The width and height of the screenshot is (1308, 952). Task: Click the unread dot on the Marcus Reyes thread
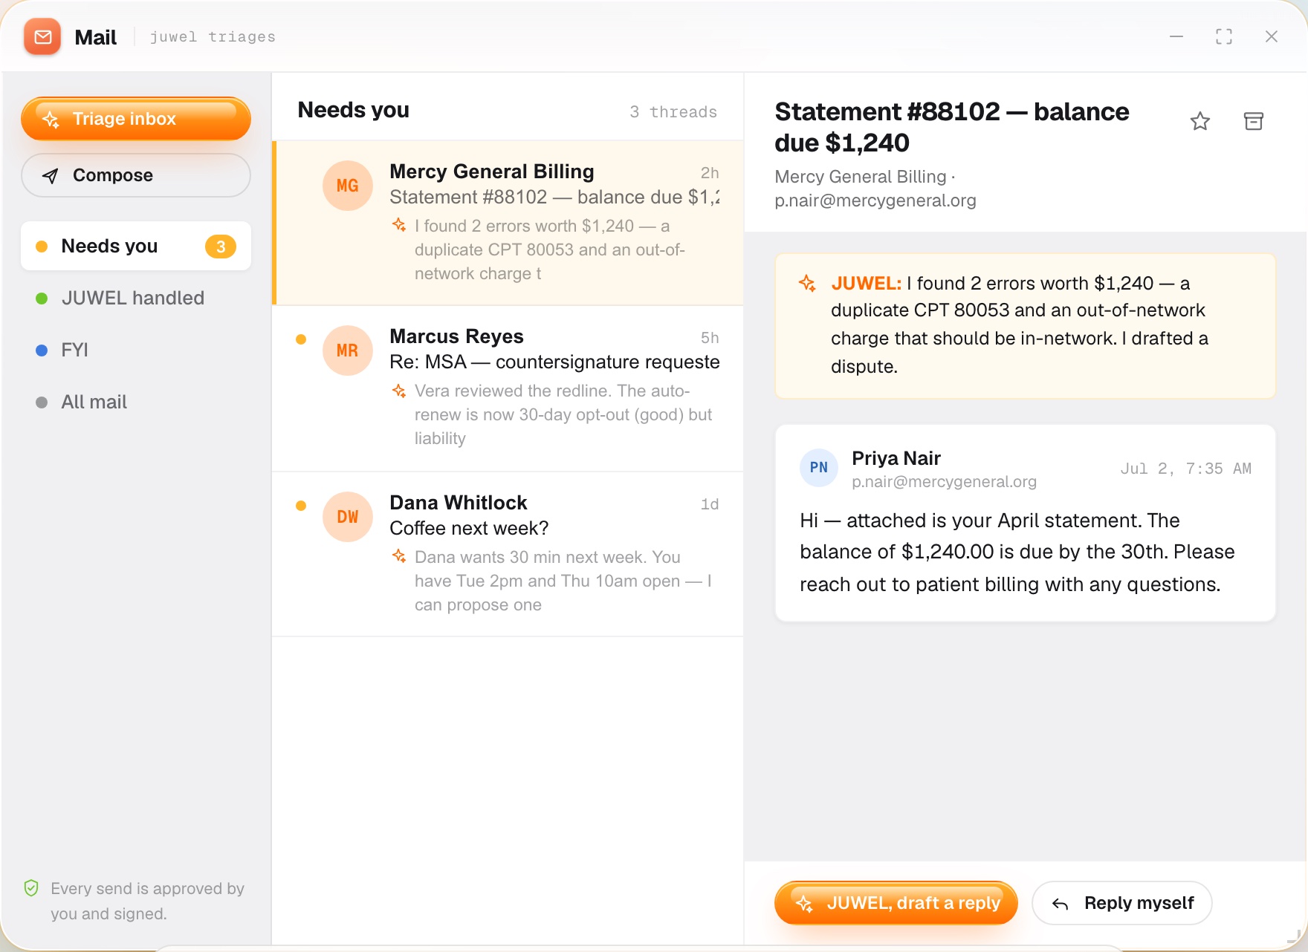point(301,339)
